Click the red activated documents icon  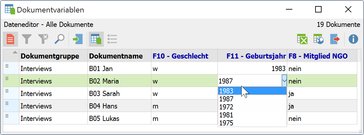(x=10, y=39)
